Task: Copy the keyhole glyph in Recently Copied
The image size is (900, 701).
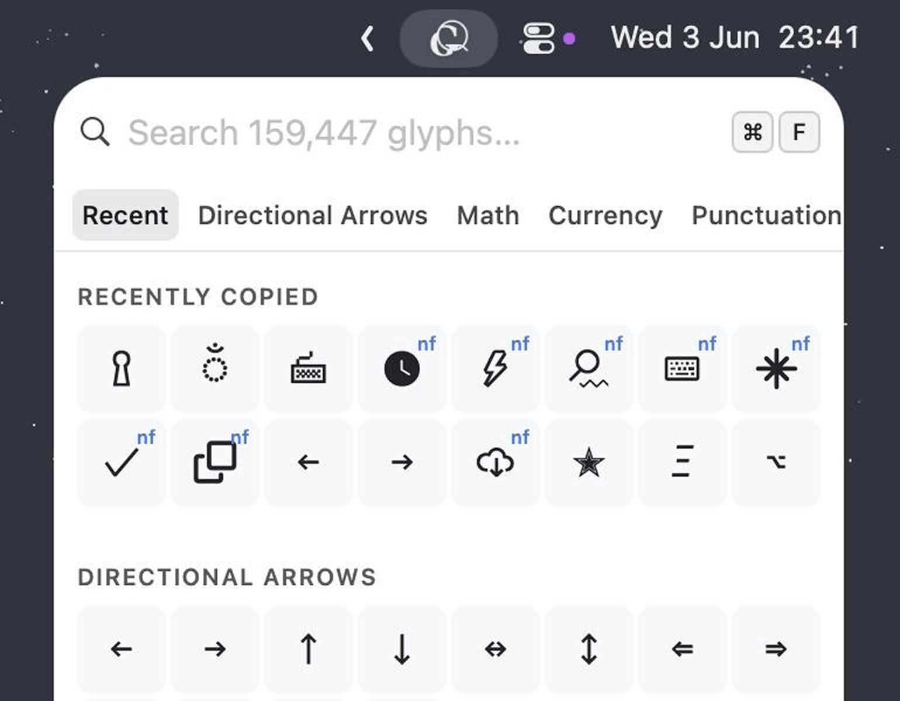Action: tap(122, 369)
